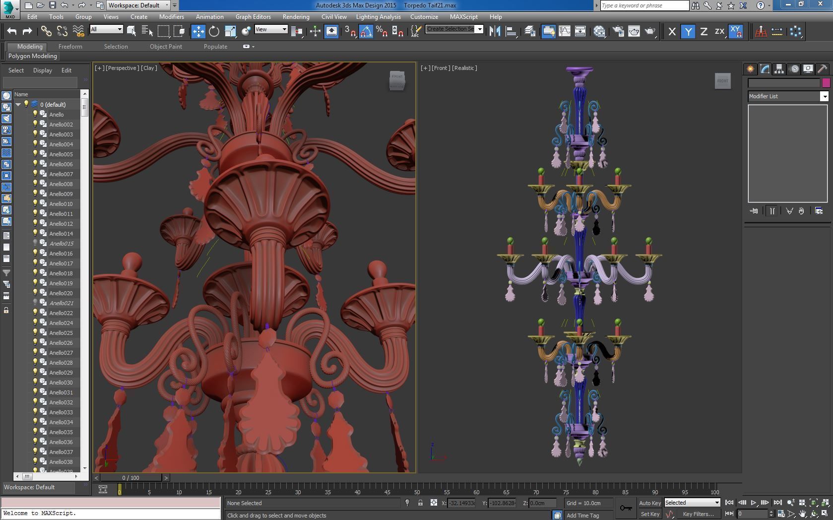
Task: Click the Set Key button
Action: pyautogui.click(x=650, y=514)
